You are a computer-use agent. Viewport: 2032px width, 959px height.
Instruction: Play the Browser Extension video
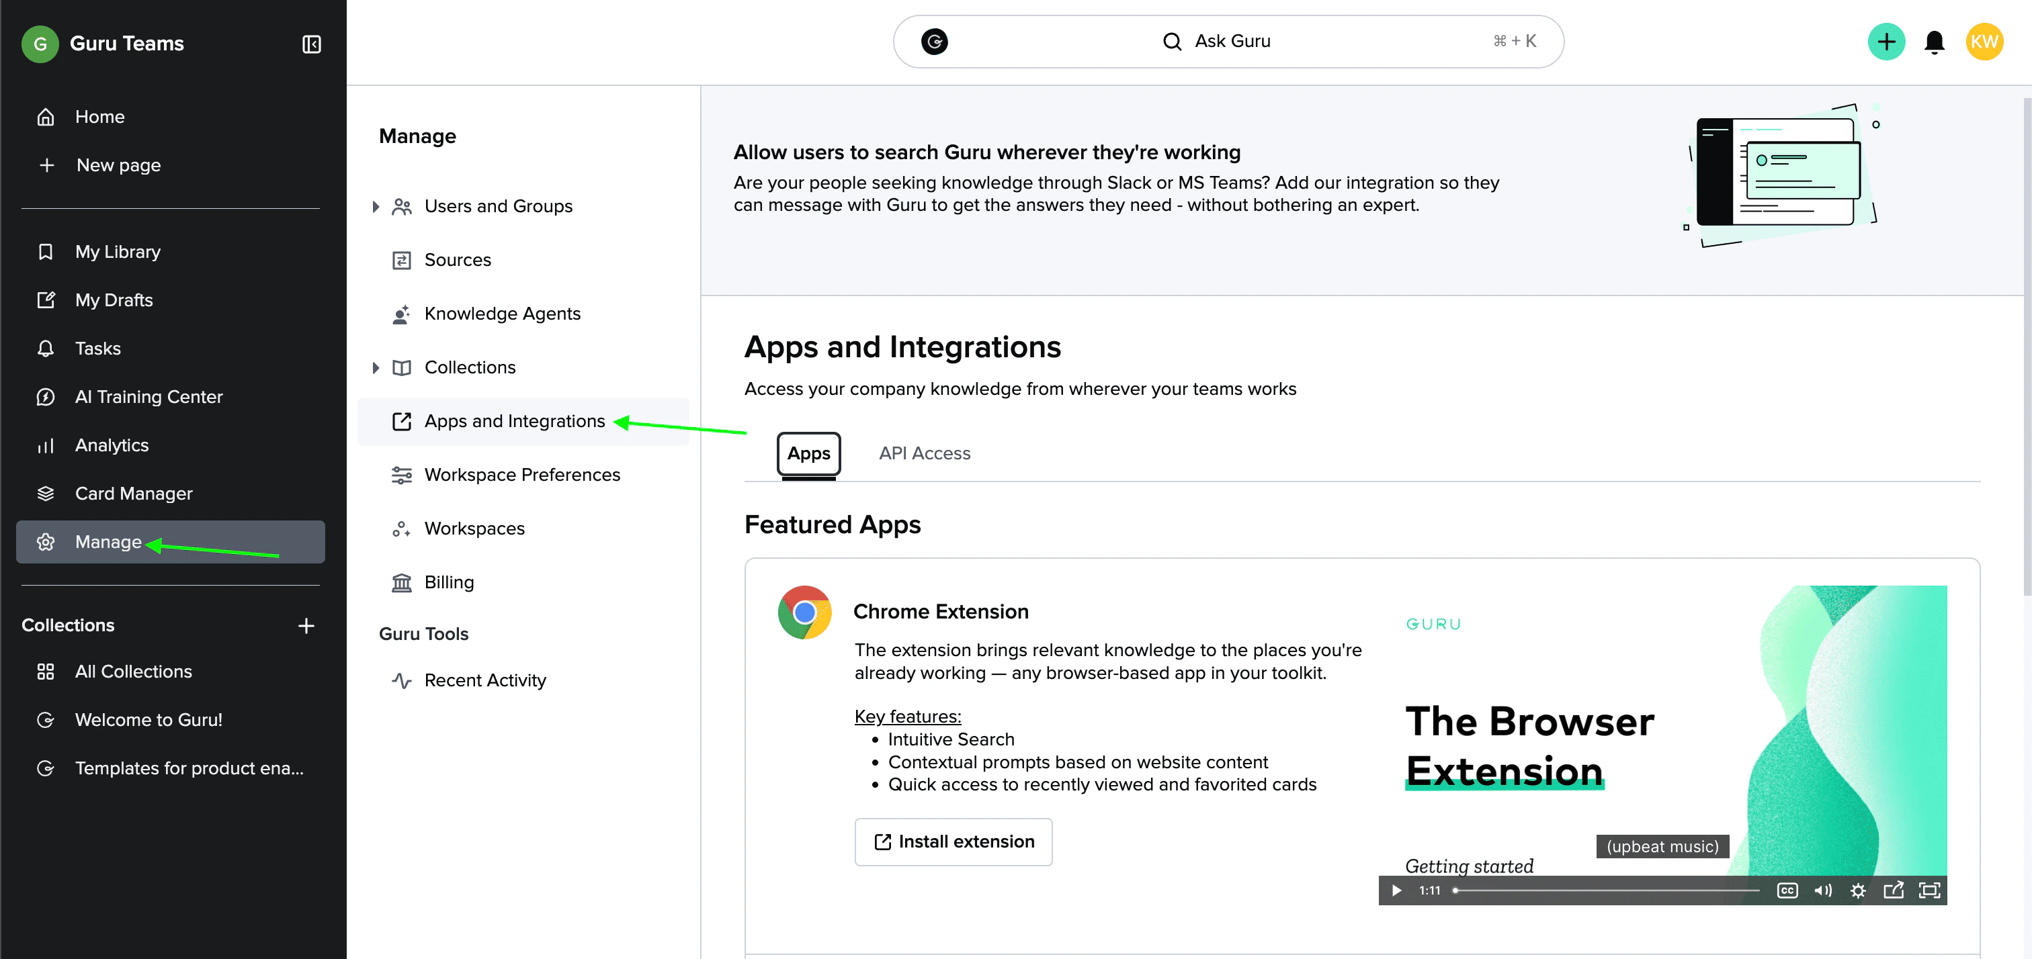coord(1396,890)
